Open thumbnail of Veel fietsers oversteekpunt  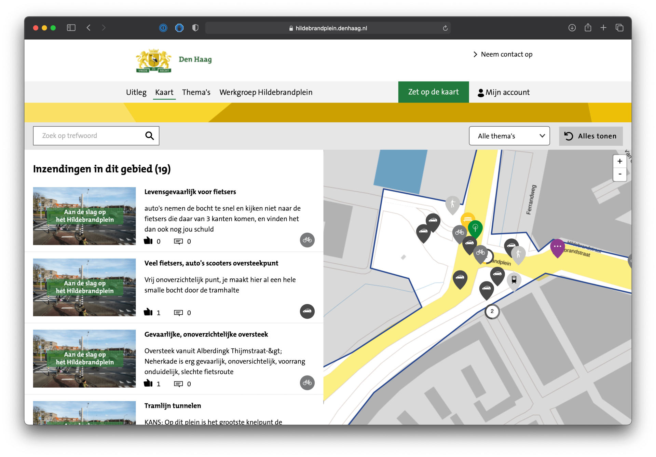(84, 287)
